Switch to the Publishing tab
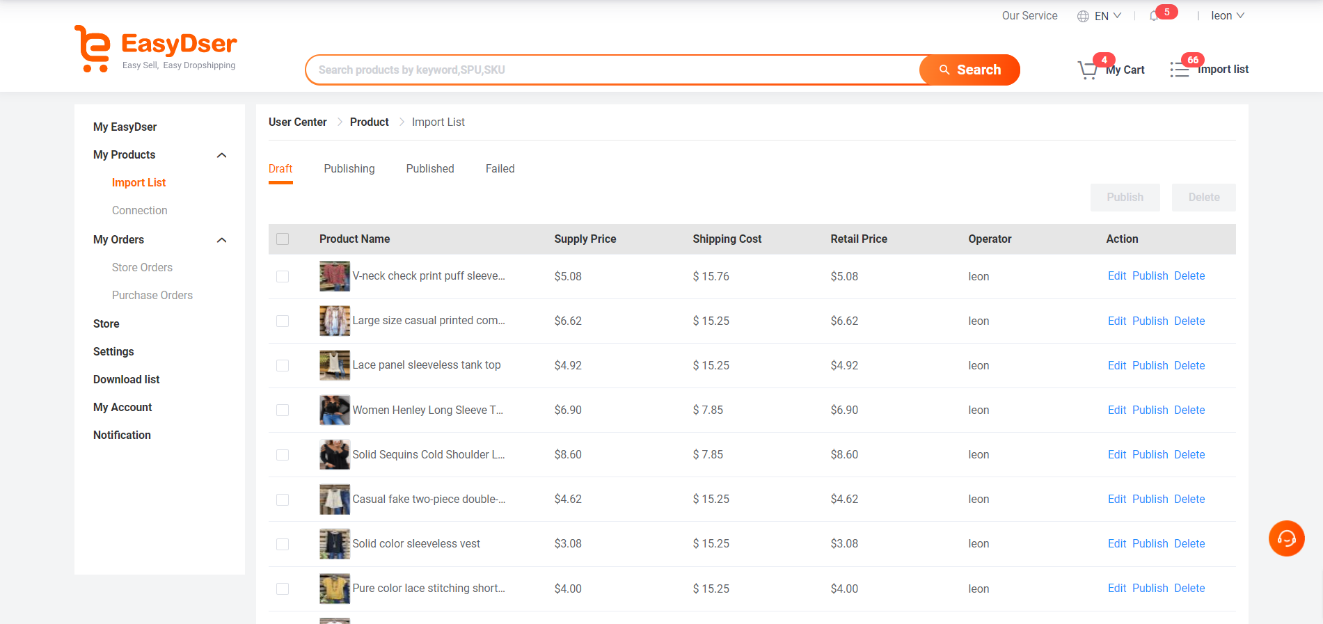The image size is (1323, 624). click(349, 169)
